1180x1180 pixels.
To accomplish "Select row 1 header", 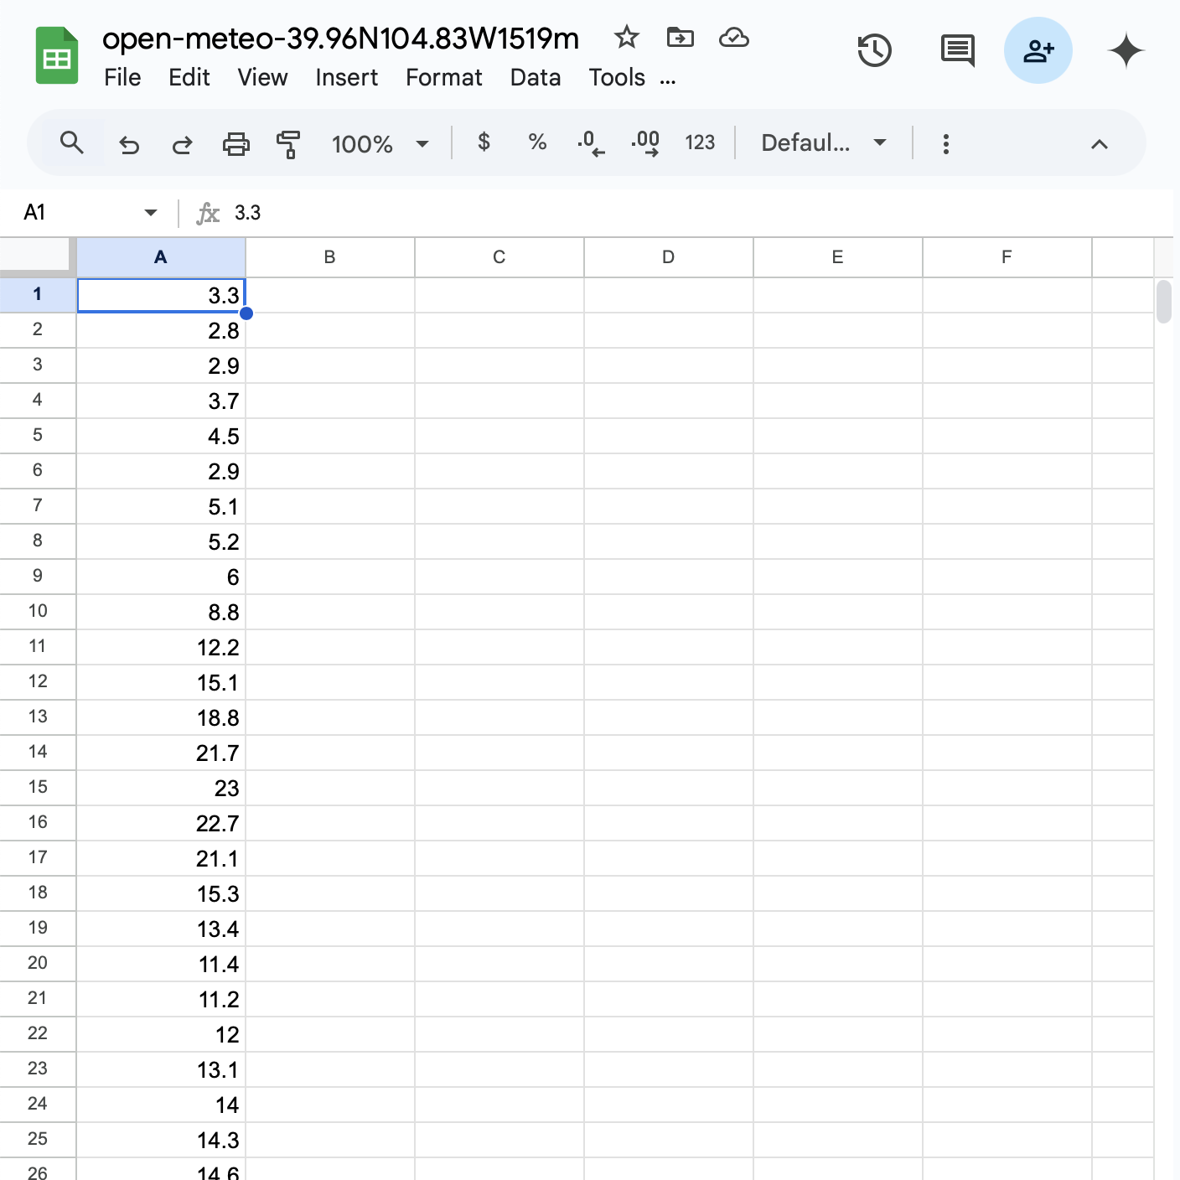I will click(x=38, y=294).
